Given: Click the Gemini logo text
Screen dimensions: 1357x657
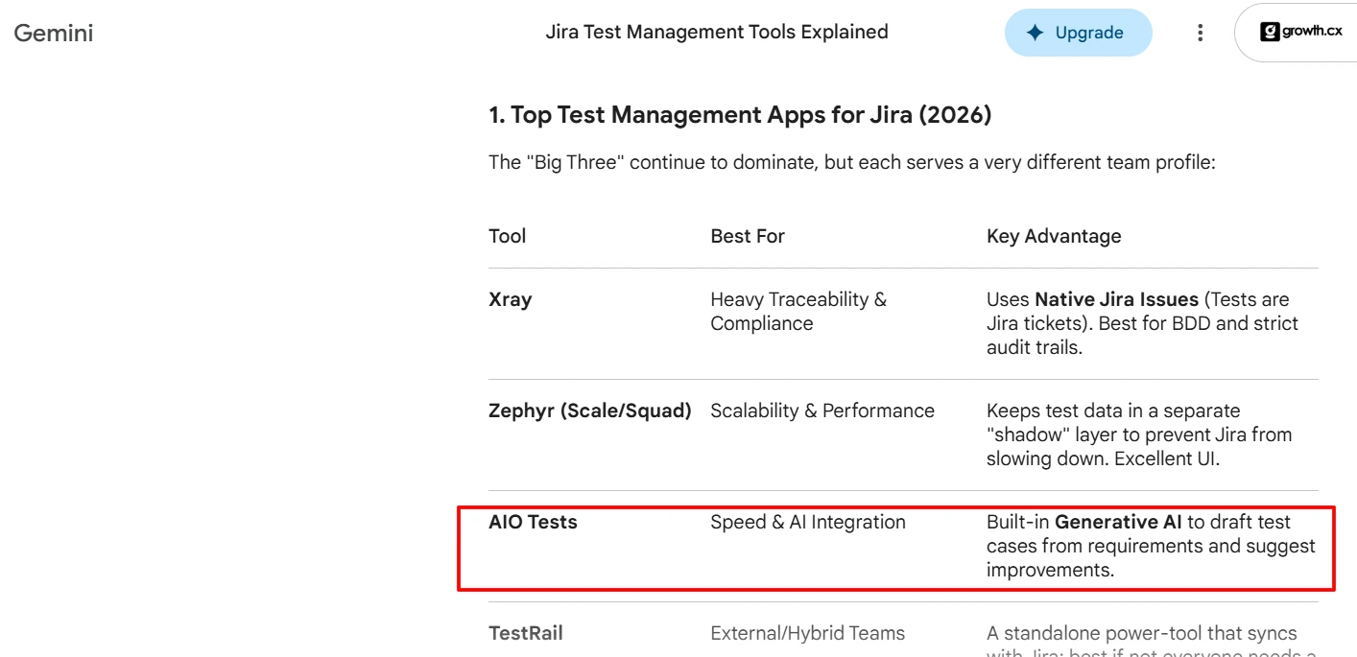Looking at the screenshot, I should click(x=54, y=33).
